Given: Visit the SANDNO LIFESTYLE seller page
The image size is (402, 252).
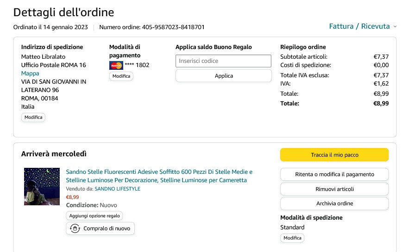Looking at the screenshot, I should pyautogui.click(x=117, y=189).
